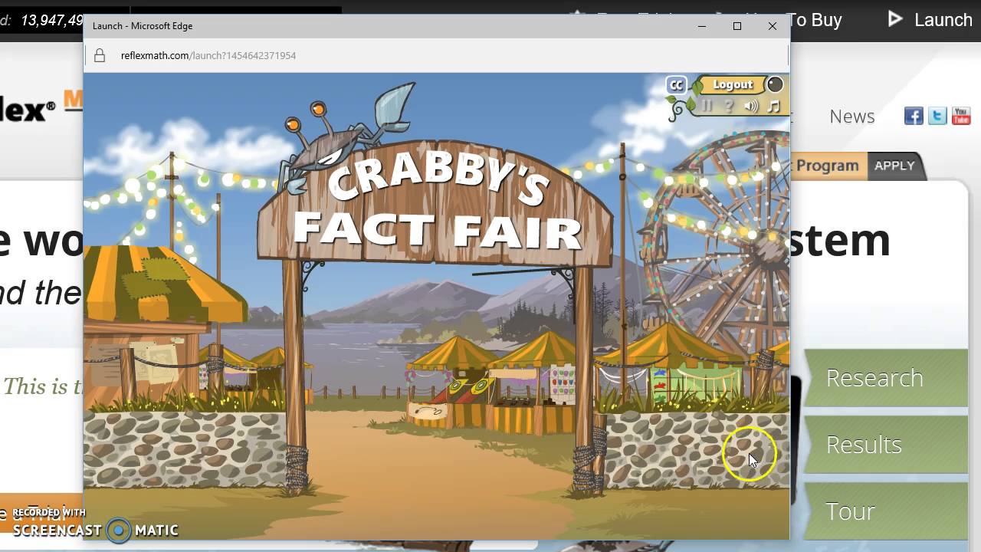Maximize the Launch Edge window

(x=737, y=26)
